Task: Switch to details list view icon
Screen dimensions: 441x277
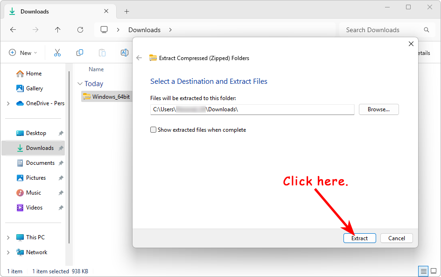Action: (423, 271)
